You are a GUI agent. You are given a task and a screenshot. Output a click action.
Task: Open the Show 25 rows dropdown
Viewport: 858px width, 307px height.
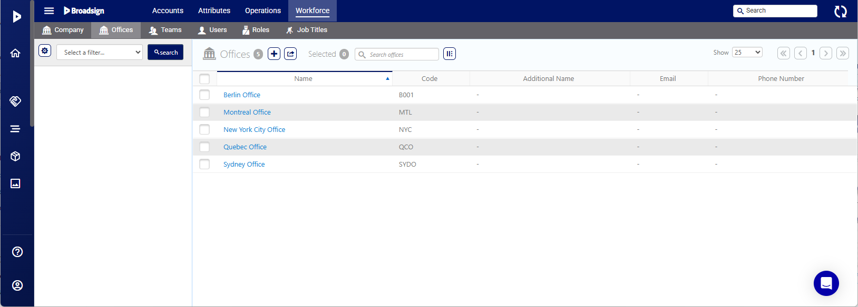[x=747, y=52]
